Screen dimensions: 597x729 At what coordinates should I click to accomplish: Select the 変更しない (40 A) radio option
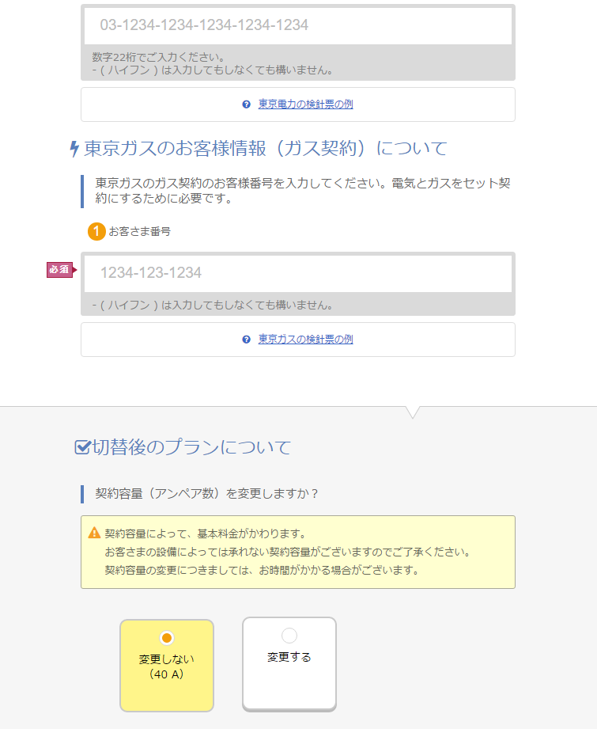(167, 666)
